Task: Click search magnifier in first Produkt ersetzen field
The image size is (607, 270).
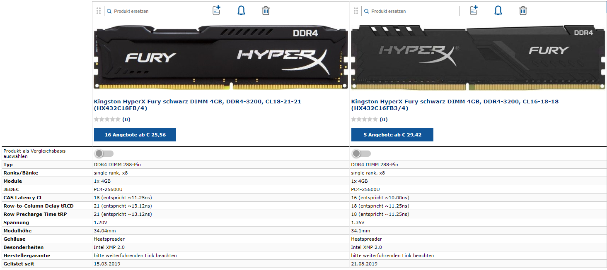Action: (x=109, y=11)
